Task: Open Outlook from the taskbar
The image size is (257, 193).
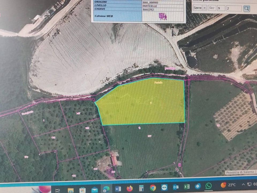Action: tap(176, 187)
